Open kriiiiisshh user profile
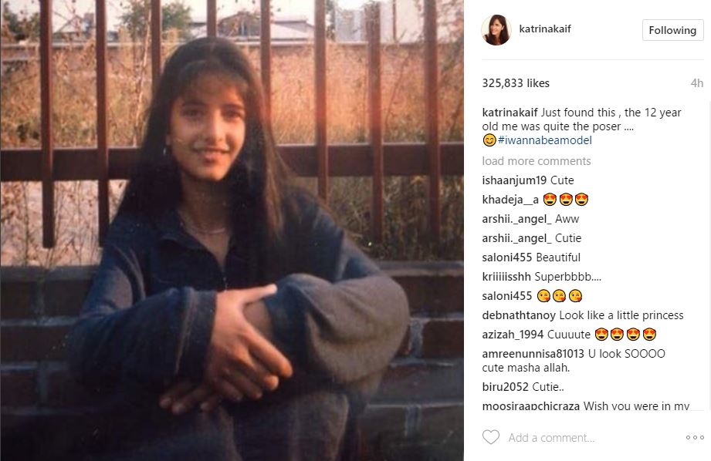 point(506,277)
